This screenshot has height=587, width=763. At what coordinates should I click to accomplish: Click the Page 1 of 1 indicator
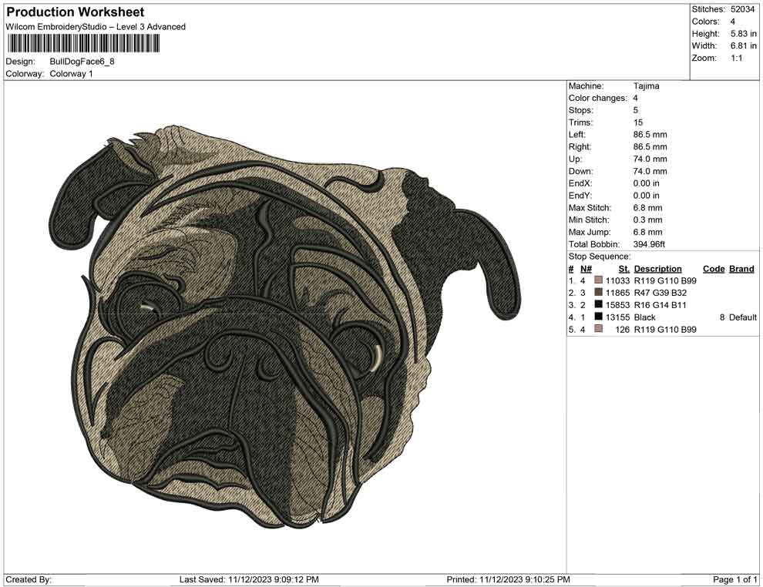734,579
